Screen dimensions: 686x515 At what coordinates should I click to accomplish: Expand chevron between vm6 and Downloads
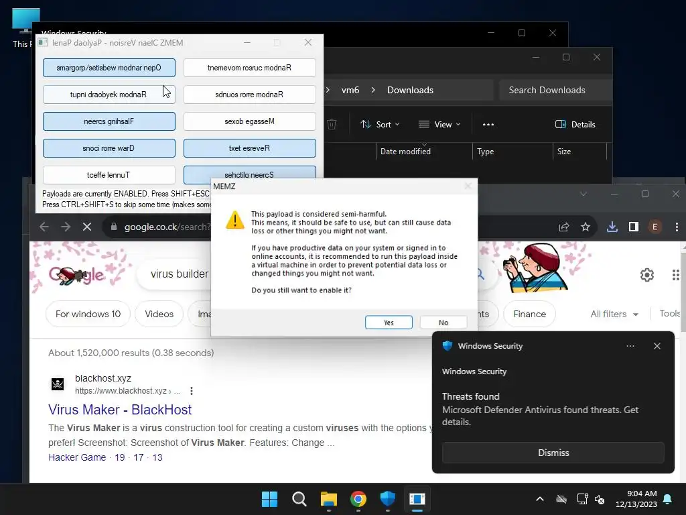coord(372,90)
